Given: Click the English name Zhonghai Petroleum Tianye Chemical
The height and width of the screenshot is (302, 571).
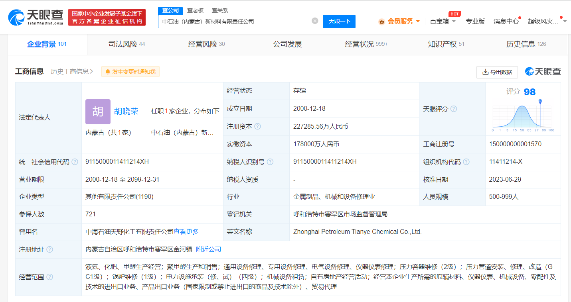Looking at the screenshot, I should [x=357, y=232].
